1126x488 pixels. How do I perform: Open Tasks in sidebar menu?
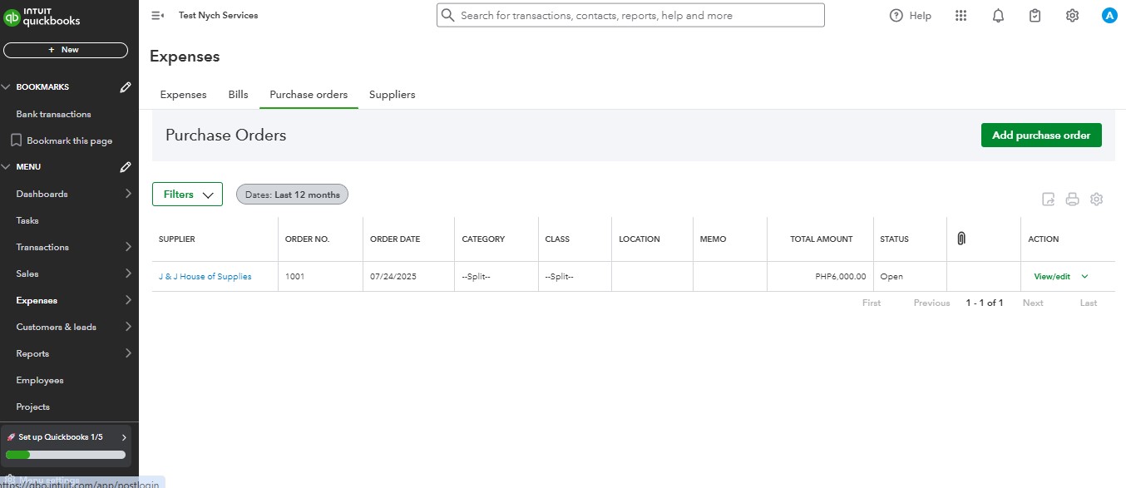pyautogui.click(x=27, y=220)
